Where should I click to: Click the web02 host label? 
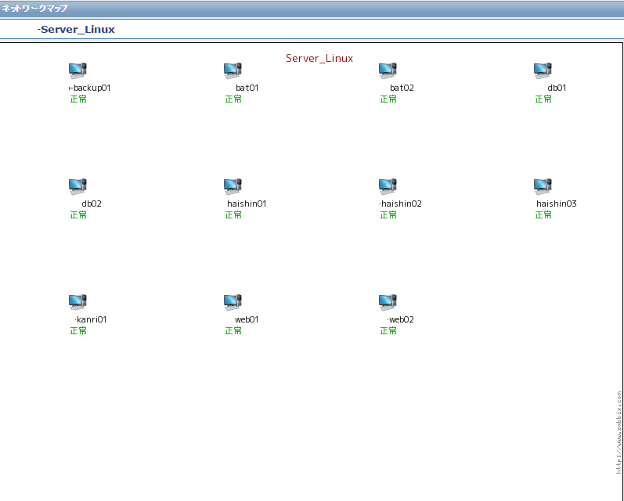401,319
